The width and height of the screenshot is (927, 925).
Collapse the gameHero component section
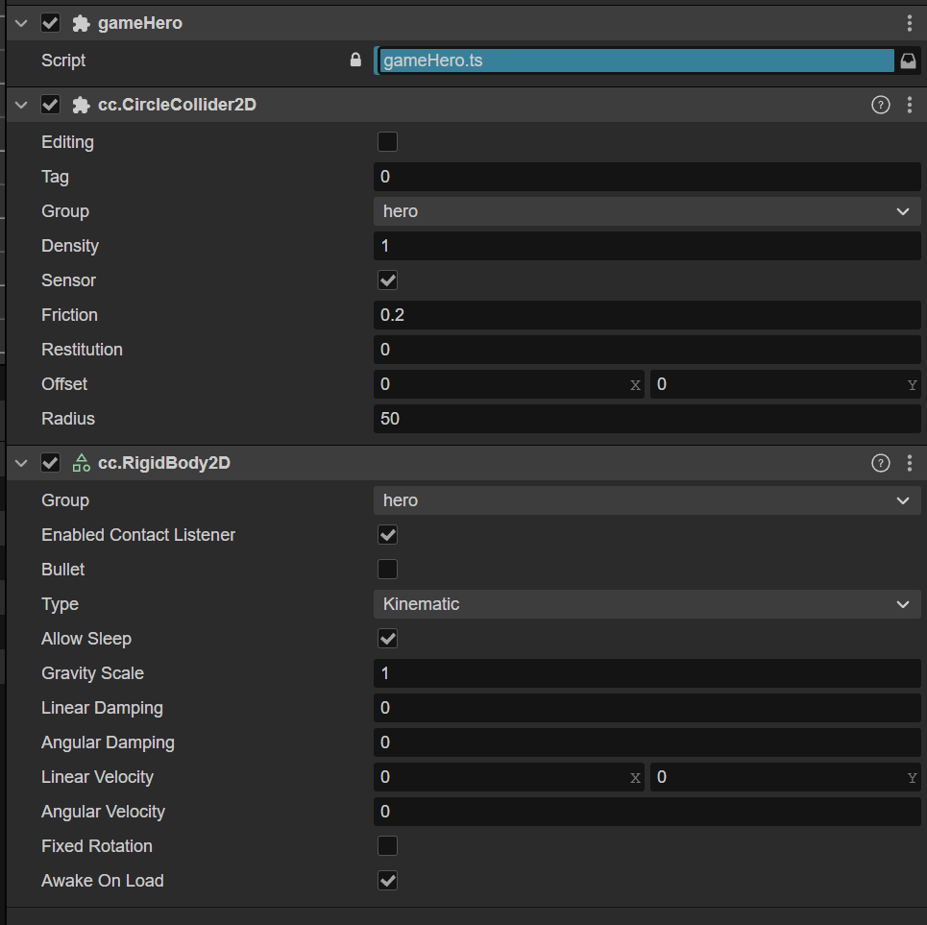[22, 23]
